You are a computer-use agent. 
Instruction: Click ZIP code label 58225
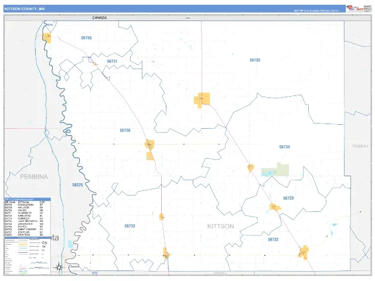[x=77, y=185]
